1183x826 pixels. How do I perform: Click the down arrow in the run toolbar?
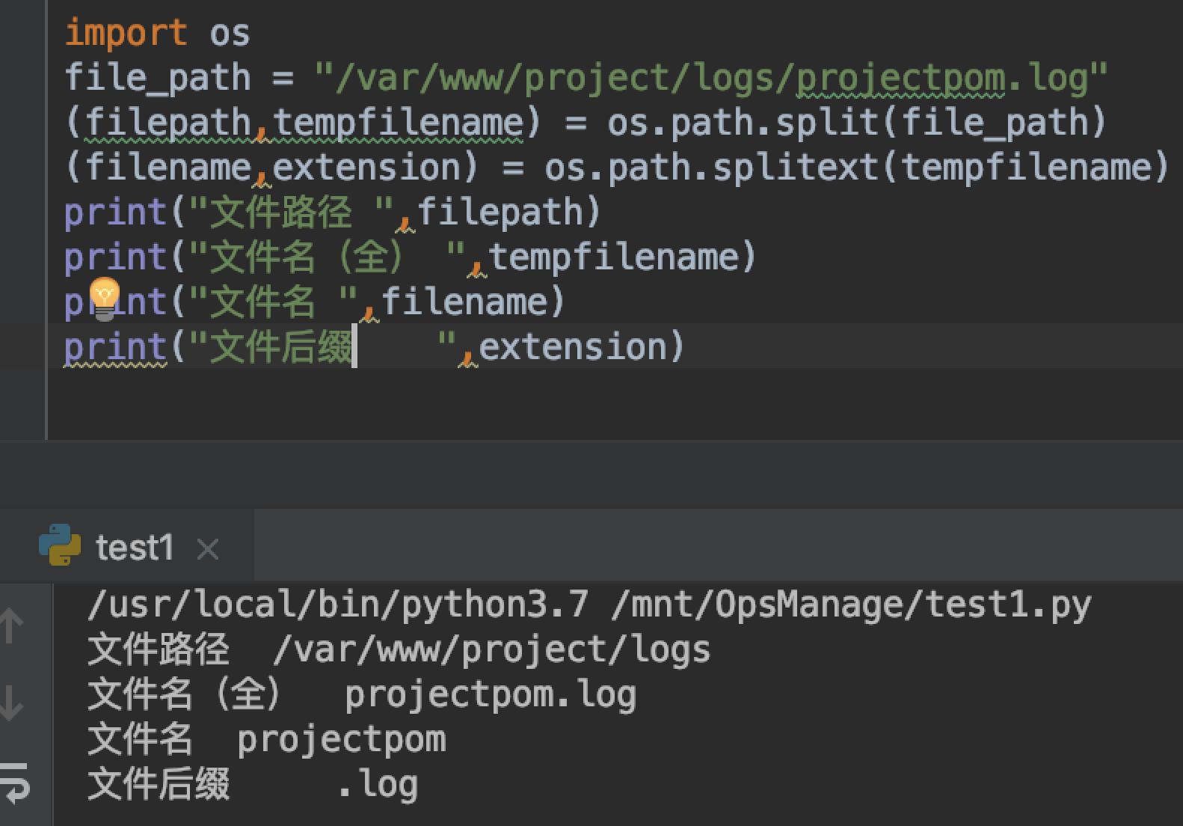12,703
